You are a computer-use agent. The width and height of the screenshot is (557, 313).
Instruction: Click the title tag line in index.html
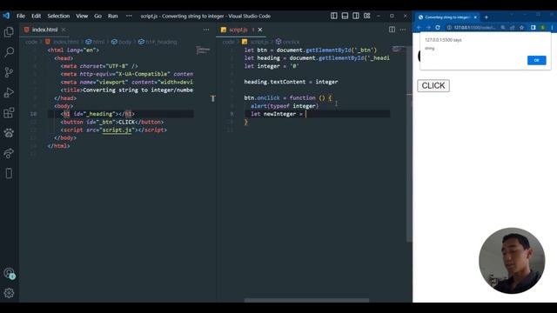pyautogui.click(x=127, y=90)
